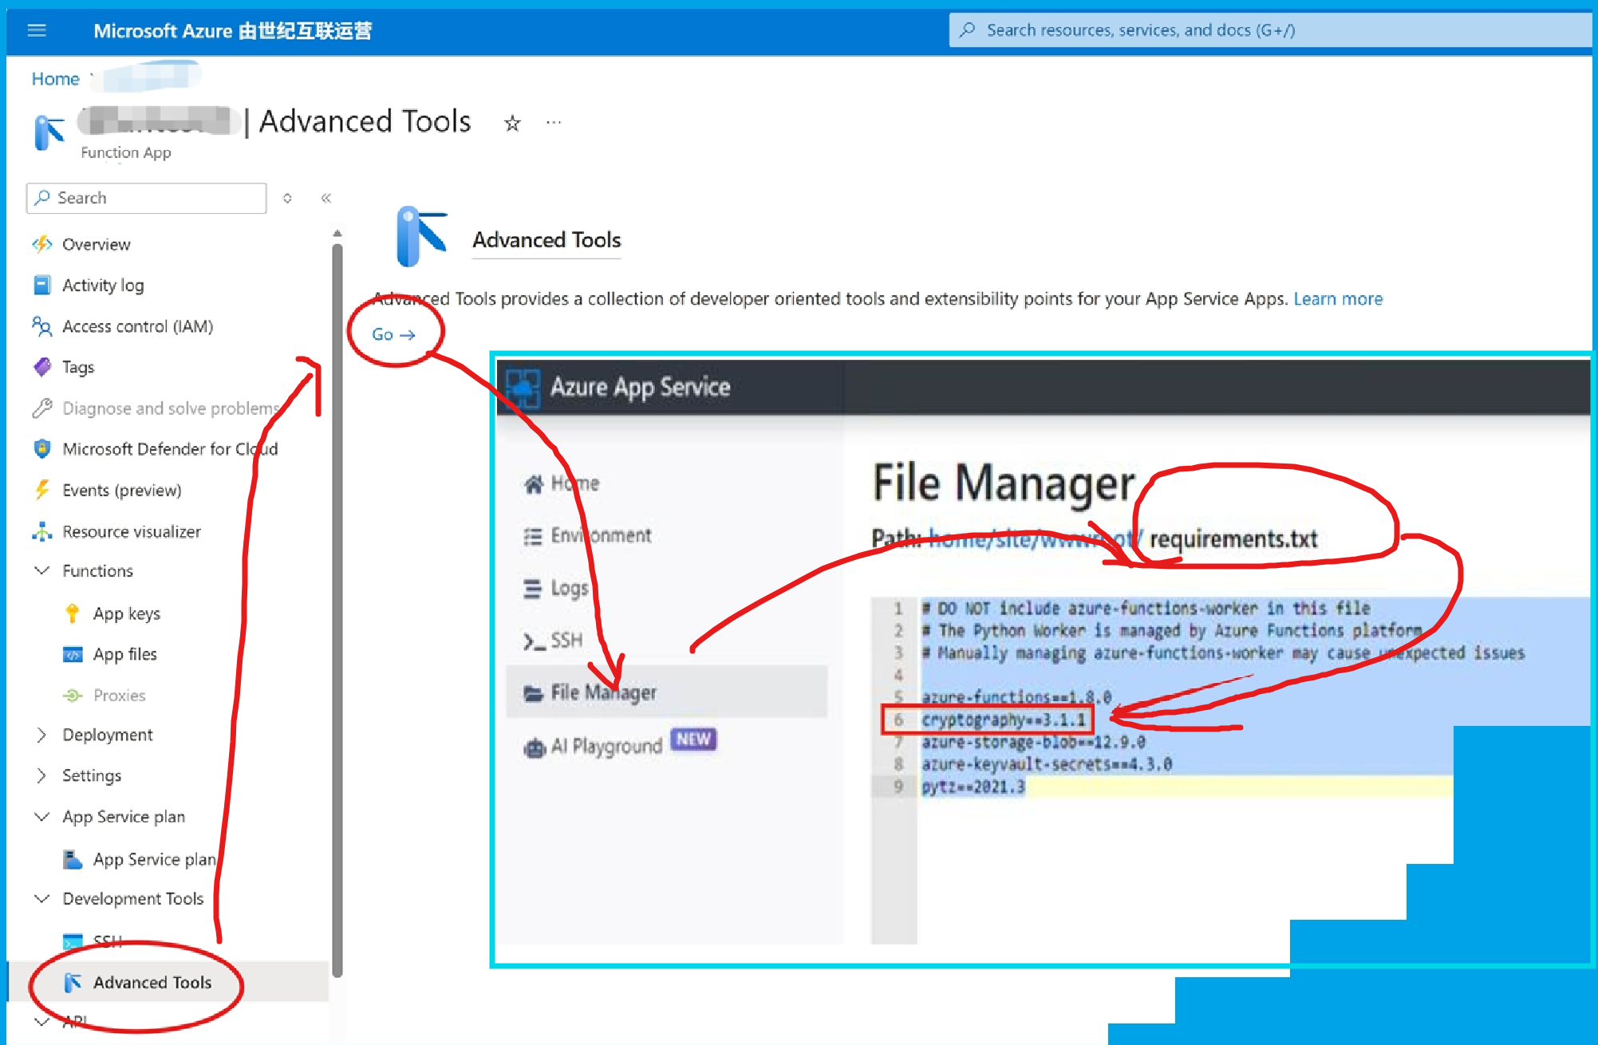Viewport: 1598px width, 1045px height.
Task: Select the Tags icon item
Action: coord(42,367)
